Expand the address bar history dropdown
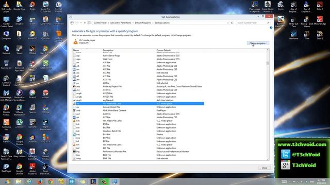 pyautogui.click(x=228, y=23)
